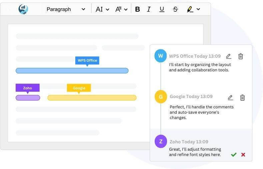Delete the WPS Office comment

pyautogui.click(x=241, y=56)
